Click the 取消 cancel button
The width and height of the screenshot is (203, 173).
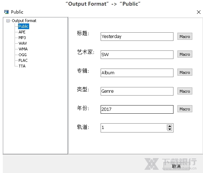pos(176,166)
